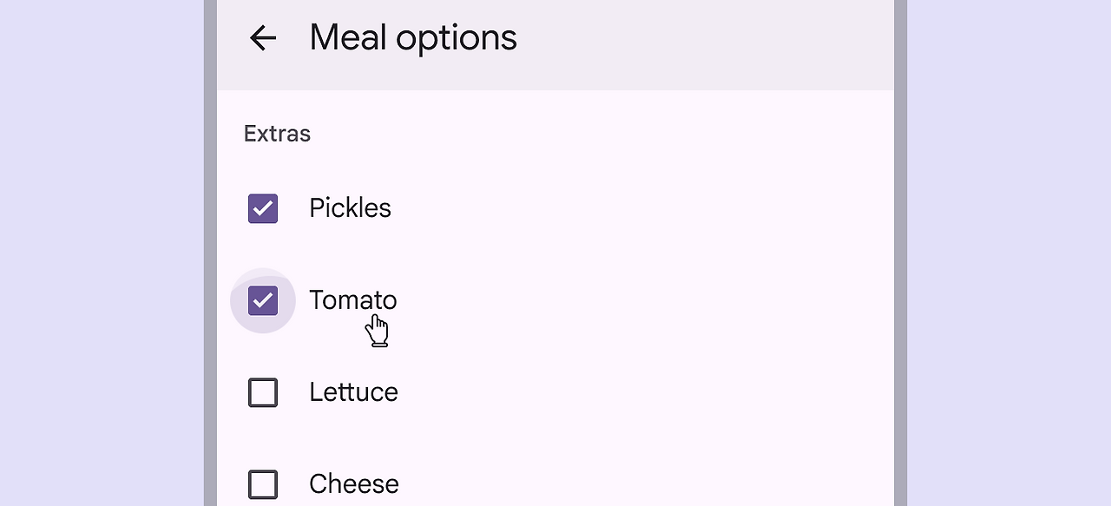Click the white checkmark inside Pickles box
Image resolution: width=1111 pixels, height=506 pixels.
[263, 208]
